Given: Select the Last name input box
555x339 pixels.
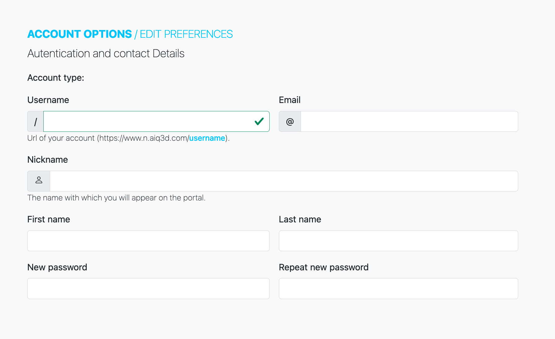Looking at the screenshot, I should pyautogui.click(x=398, y=241).
